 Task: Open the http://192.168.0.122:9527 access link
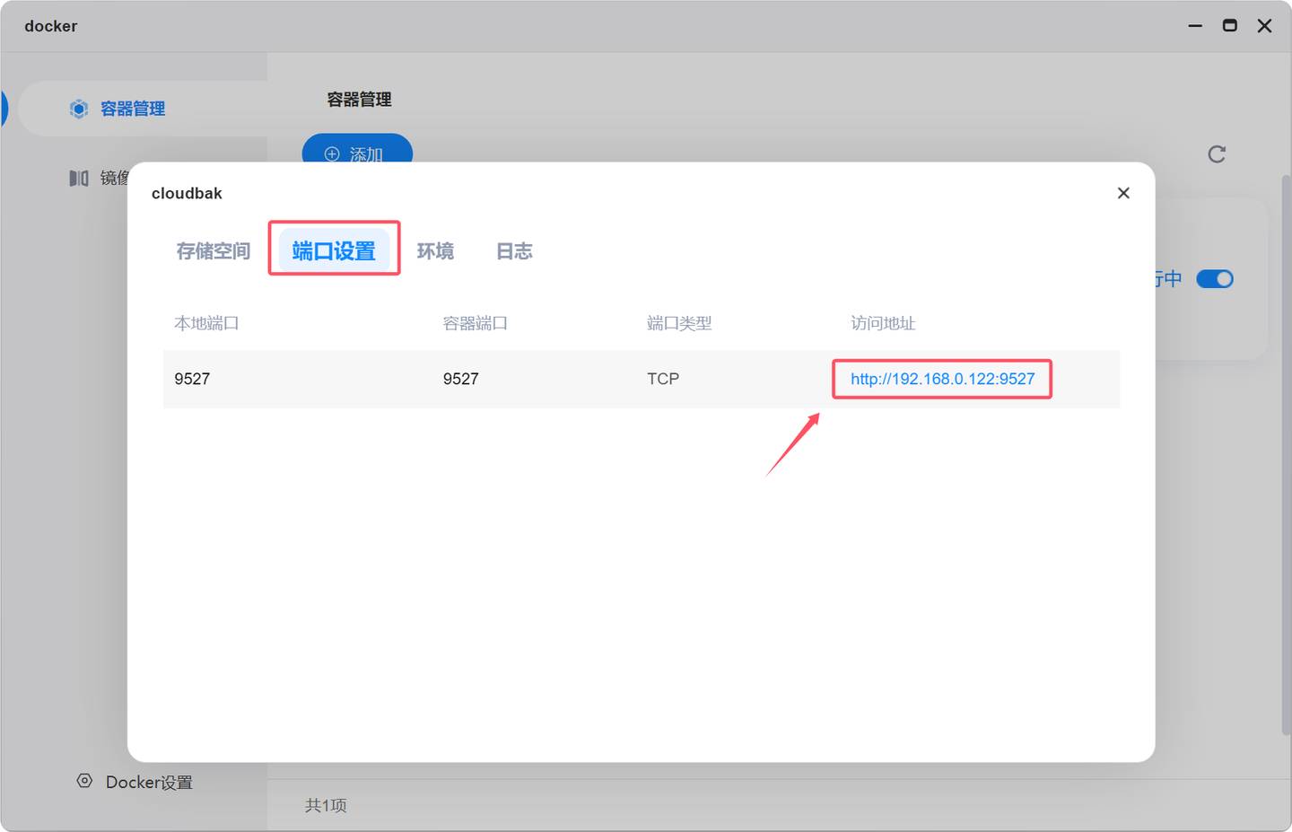coord(942,379)
